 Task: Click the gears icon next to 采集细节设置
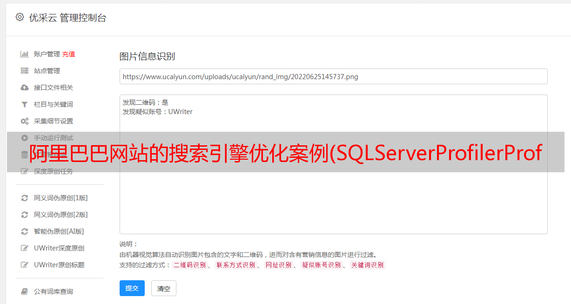(x=25, y=121)
